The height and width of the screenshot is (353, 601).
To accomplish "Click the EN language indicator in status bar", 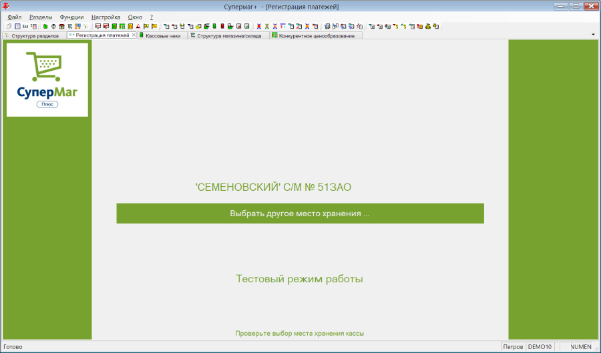I will [588, 347].
